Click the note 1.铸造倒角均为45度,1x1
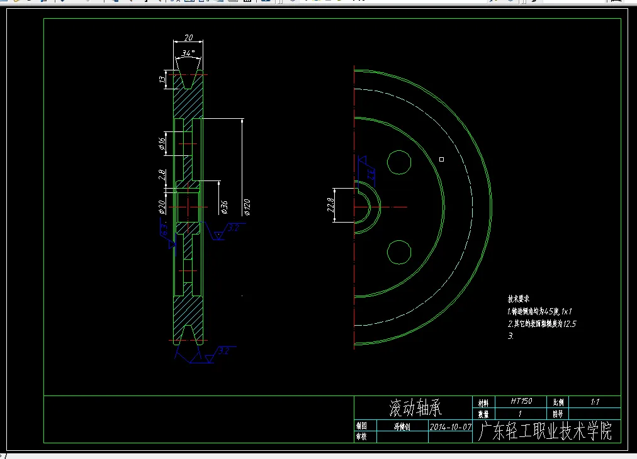The width and height of the screenshot is (637, 459). point(539,312)
